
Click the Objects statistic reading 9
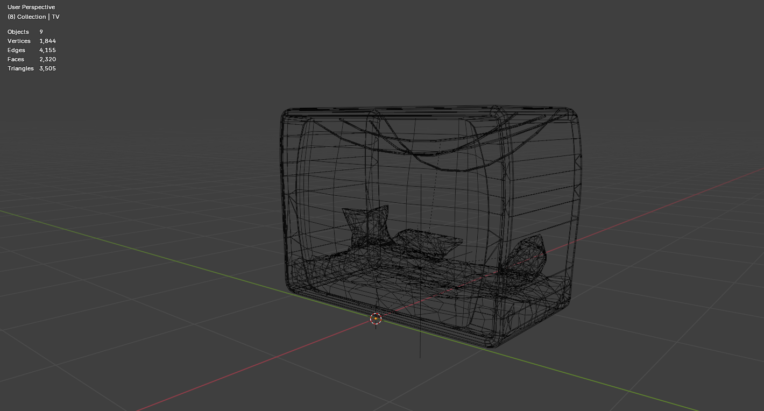pos(41,32)
